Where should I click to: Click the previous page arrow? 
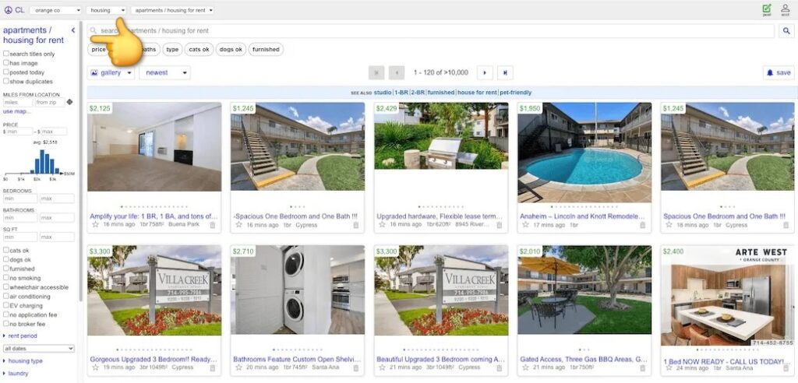[397, 72]
